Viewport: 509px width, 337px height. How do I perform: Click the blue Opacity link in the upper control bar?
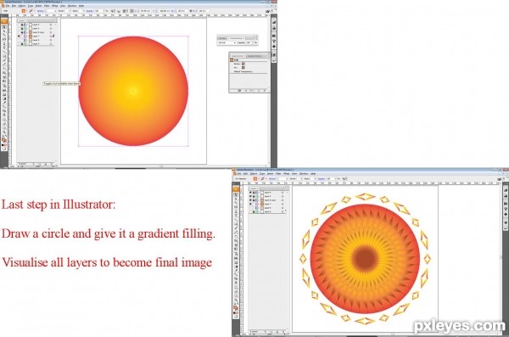pos(89,11)
